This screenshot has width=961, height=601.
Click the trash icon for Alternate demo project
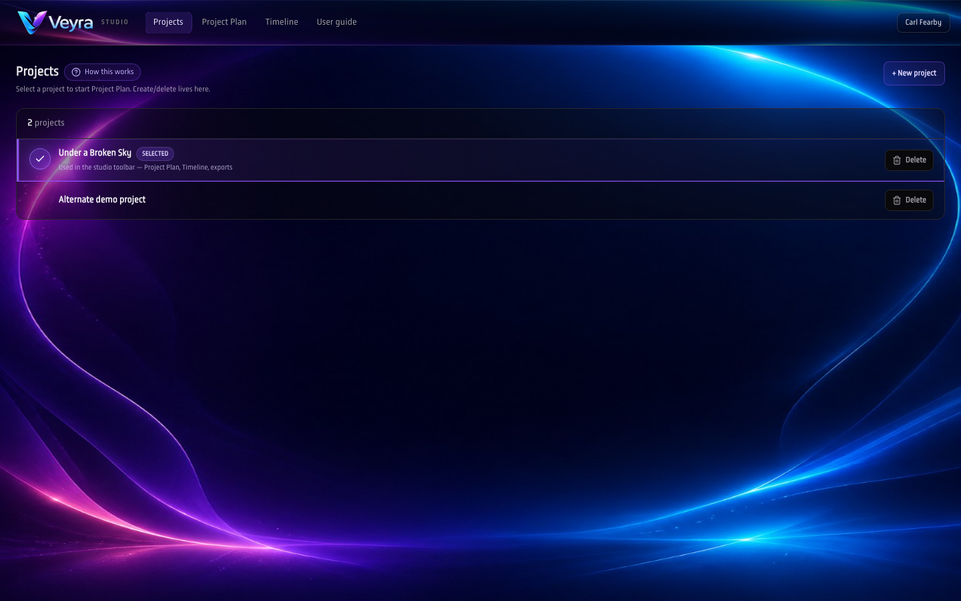pos(897,200)
